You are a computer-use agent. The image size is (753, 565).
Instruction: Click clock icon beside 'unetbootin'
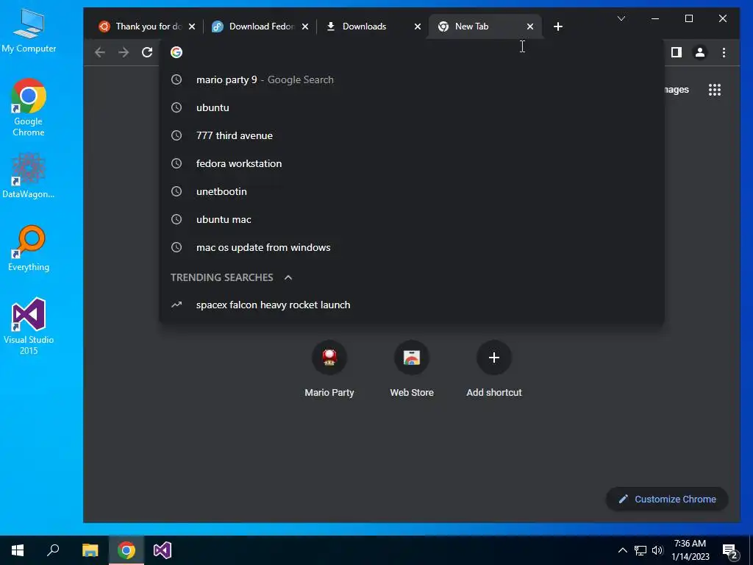point(176,191)
